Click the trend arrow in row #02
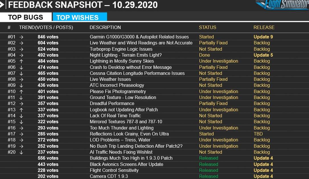Image resolution: width=309 pixels, height=179 pixels. 21,43
